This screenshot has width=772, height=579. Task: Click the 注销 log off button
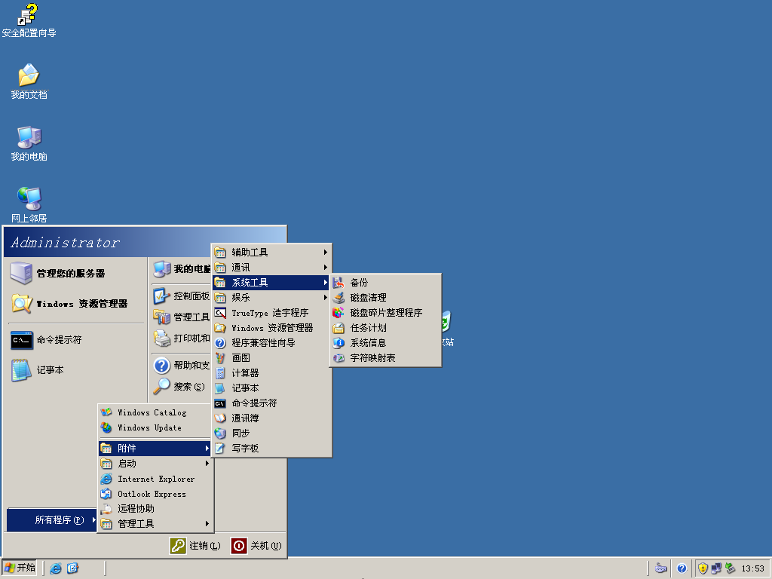click(195, 546)
